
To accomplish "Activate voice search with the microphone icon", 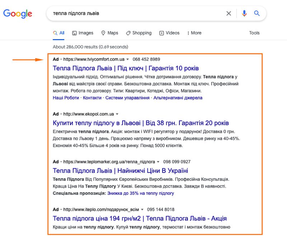I will [244, 13].
